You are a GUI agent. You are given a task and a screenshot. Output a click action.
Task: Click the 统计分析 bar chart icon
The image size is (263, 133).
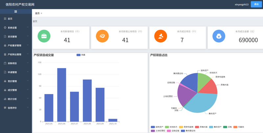5,99
